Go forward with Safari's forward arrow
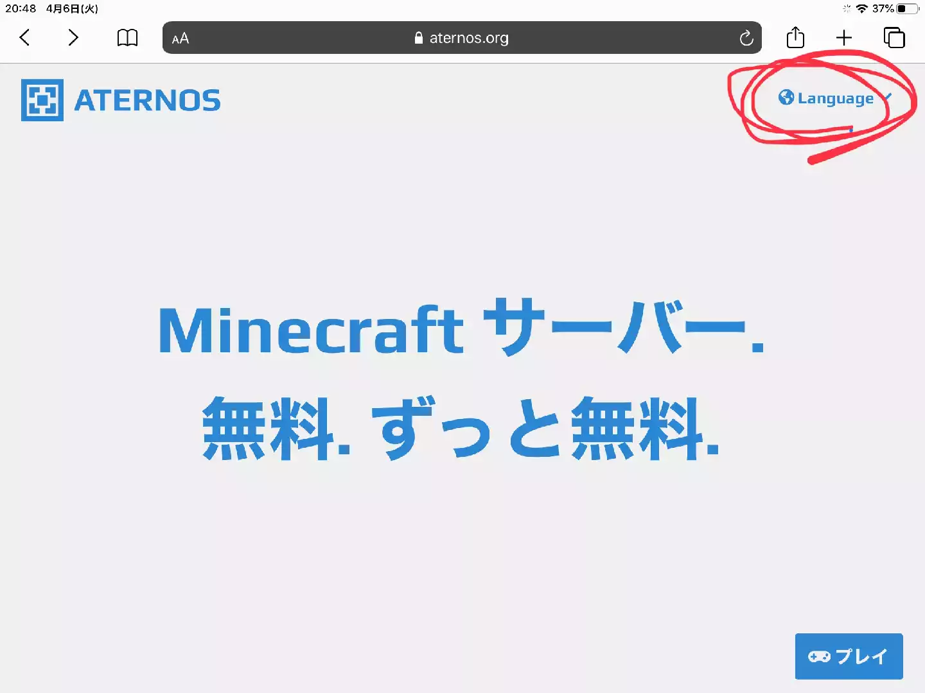Screen dimensions: 925x693 pyautogui.click(x=73, y=38)
